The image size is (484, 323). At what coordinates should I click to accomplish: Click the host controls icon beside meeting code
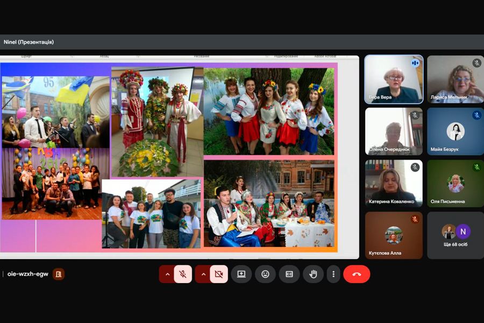click(x=59, y=274)
